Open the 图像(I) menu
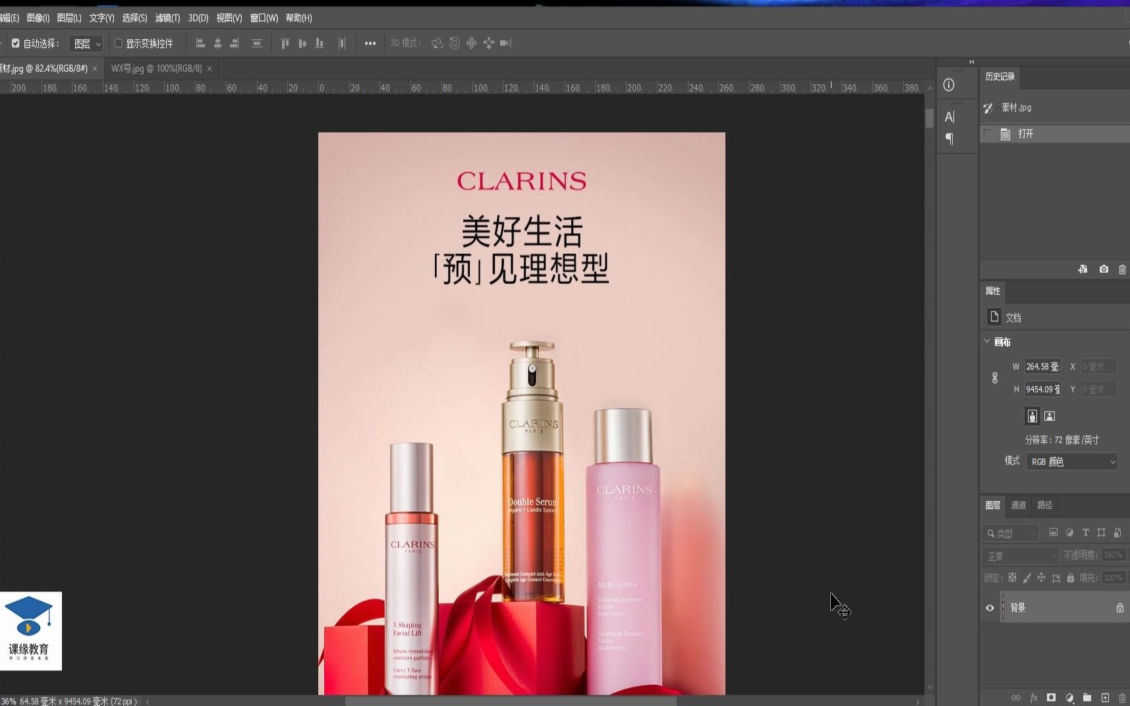This screenshot has height=706, width=1130. click(x=38, y=18)
